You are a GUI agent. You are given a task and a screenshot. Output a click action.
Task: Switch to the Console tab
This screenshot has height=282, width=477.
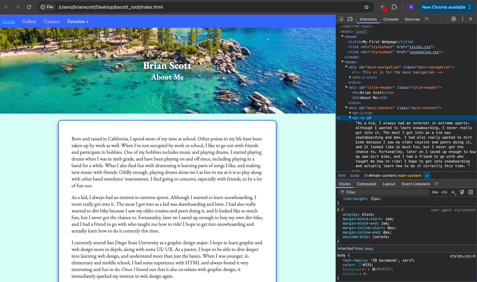pyautogui.click(x=391, y=19)
